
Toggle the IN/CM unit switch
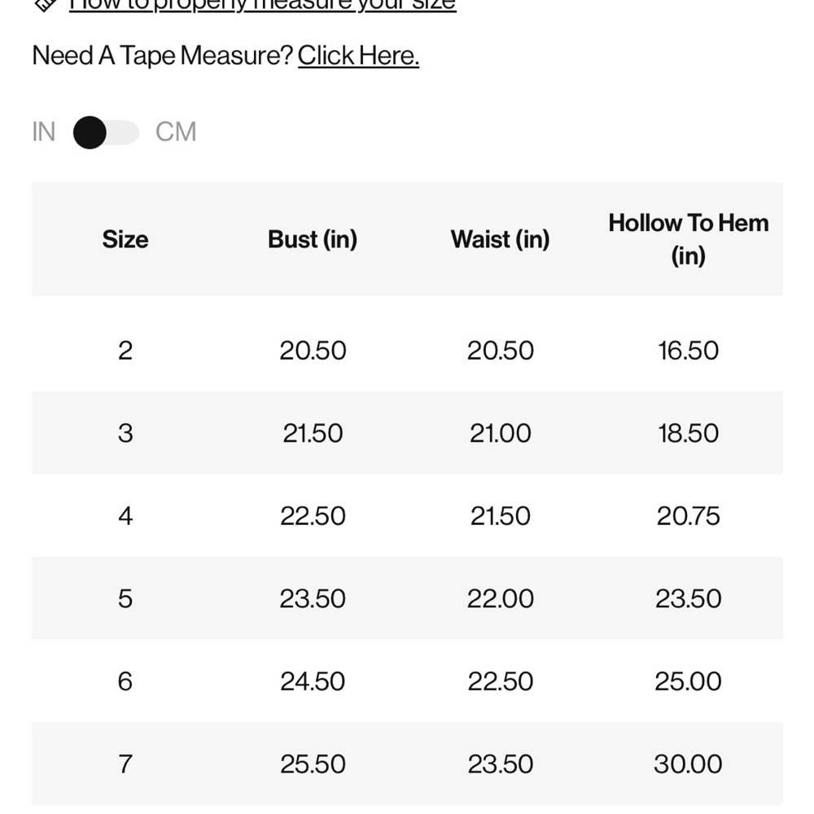[107, 133]
